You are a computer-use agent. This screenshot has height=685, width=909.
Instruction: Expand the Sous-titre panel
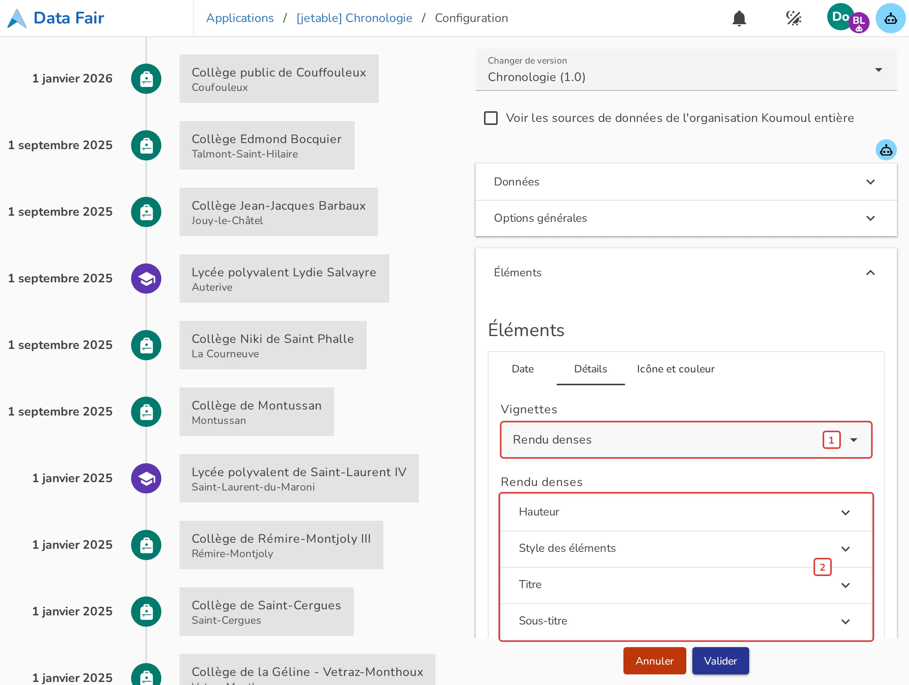coord(686,621)
